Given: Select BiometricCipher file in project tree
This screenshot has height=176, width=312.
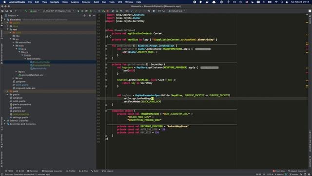Looking at the screenshot, I should point(41,62).
